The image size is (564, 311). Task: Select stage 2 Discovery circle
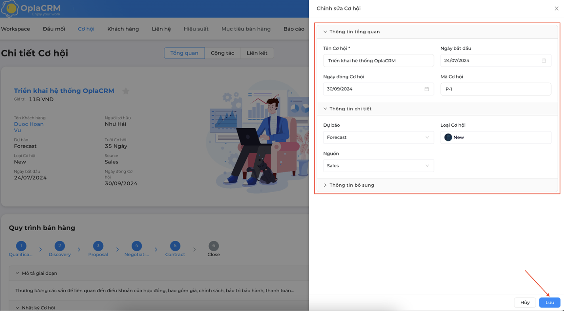tap(60, 245)
